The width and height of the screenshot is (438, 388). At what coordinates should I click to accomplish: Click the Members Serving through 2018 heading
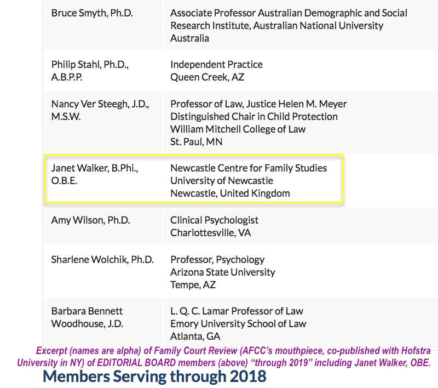(x=154, y=377)
